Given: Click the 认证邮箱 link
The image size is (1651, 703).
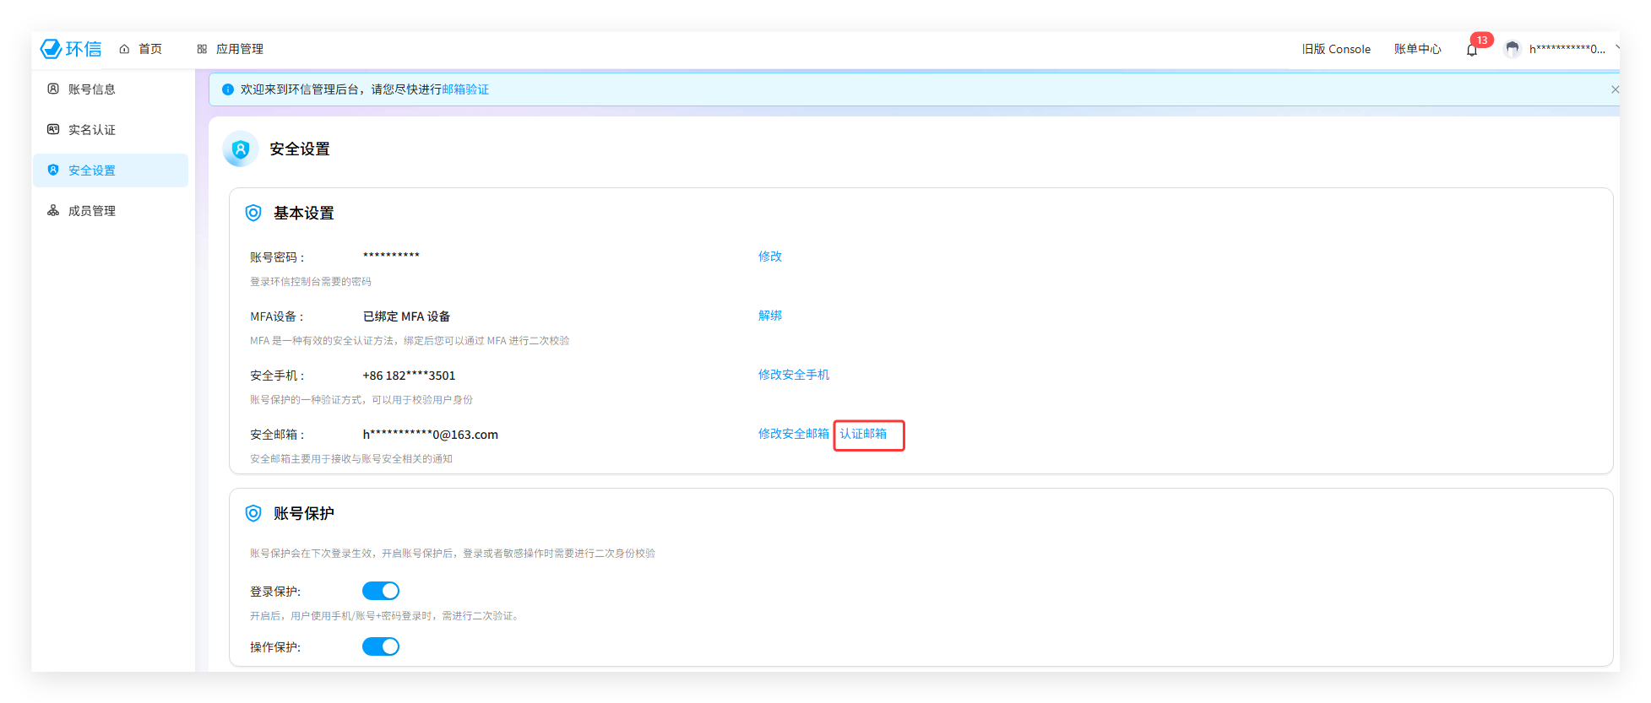Looking at the screenshot, I should tap(863, 434).
